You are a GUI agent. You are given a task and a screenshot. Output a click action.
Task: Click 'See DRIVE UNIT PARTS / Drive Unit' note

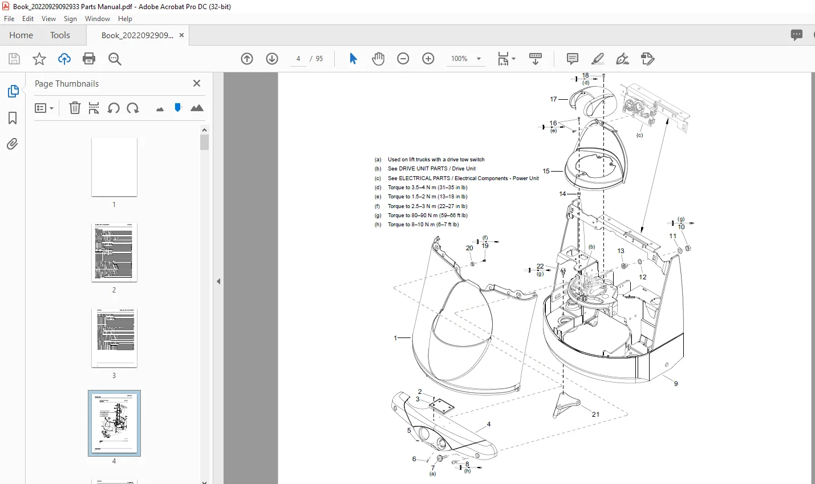tap(431, 169)
